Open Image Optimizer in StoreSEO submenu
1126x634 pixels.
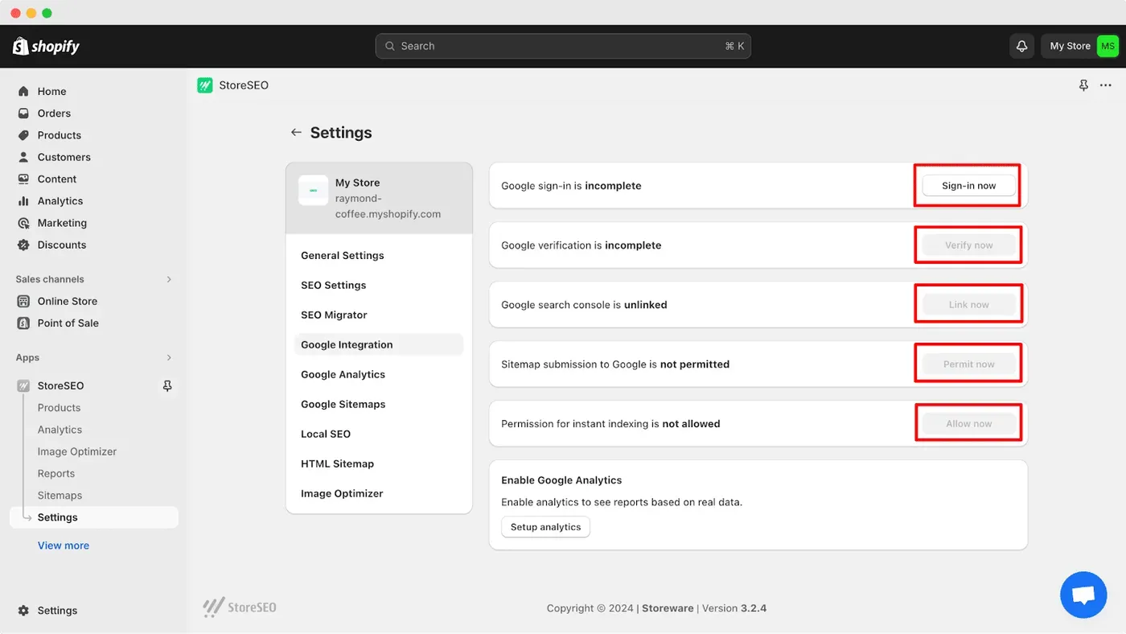pos(77,451)
